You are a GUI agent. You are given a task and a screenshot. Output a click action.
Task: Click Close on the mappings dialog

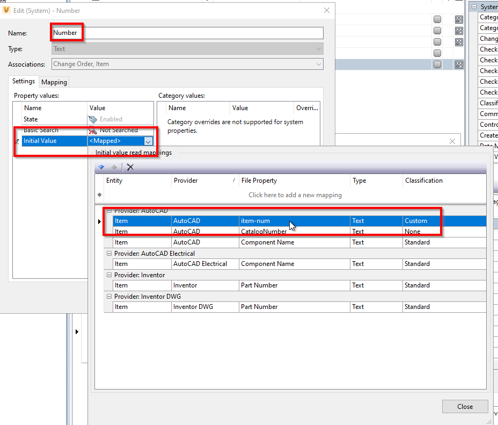tap(465, 406)
